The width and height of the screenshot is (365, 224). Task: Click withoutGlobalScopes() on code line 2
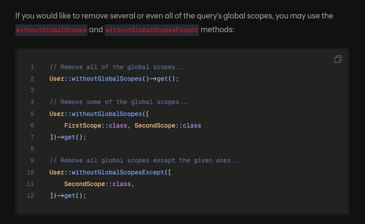click(x=107, y=79)
